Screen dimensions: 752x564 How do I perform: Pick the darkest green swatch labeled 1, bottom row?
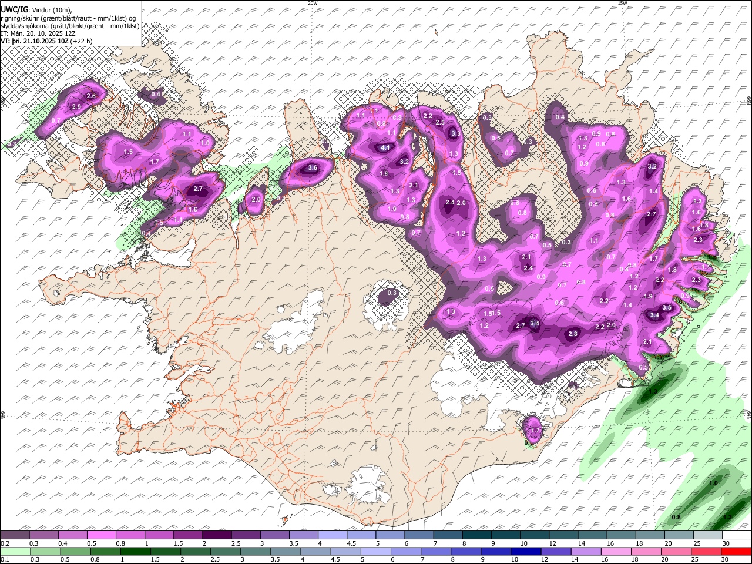click(x=136, y=551)
